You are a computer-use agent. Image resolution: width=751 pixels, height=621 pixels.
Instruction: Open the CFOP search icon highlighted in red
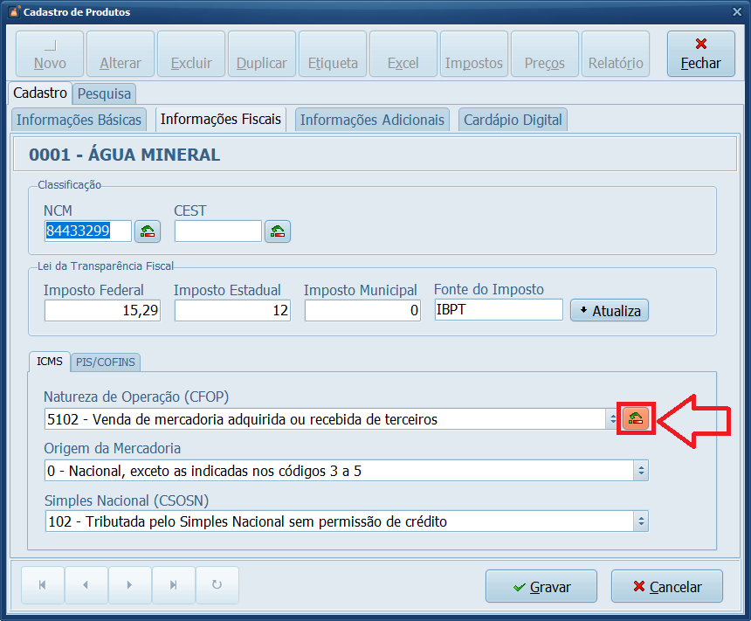coord(636,419)
